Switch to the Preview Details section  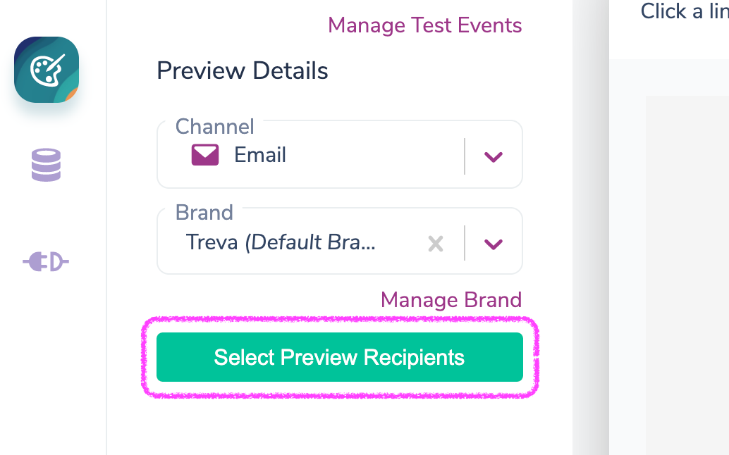point(243,70)
